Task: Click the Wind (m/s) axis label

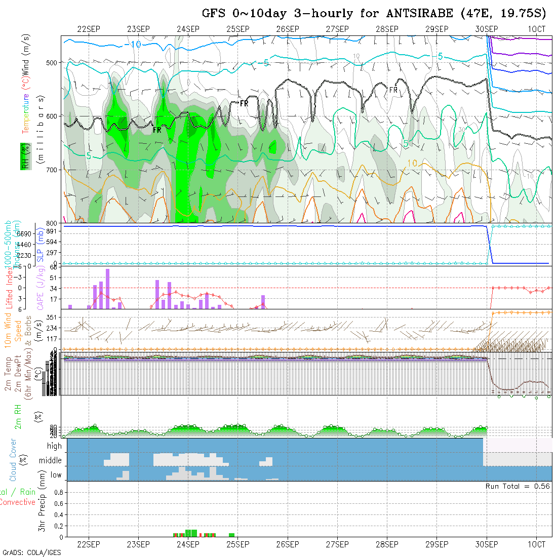Action: (26, 54)
